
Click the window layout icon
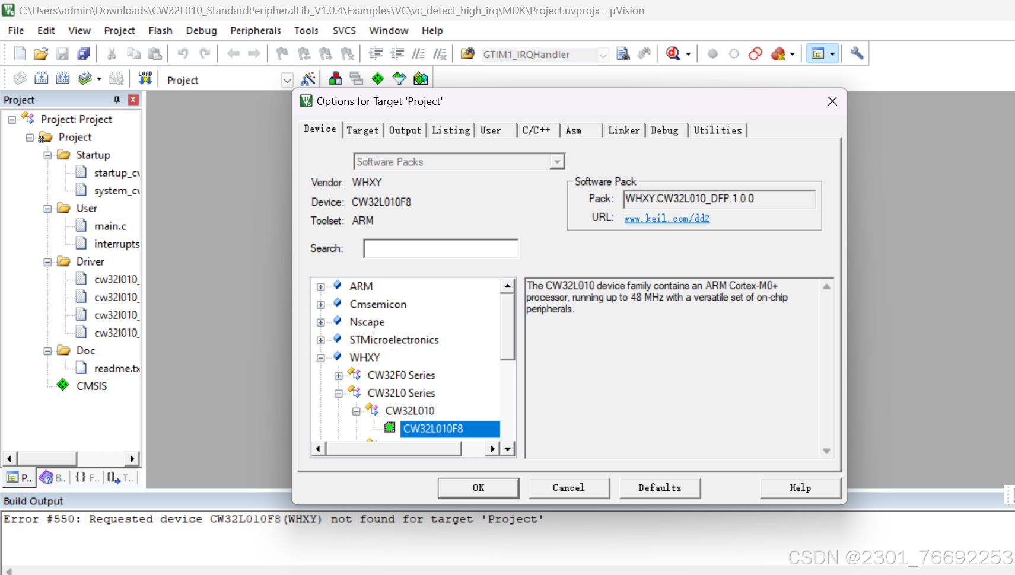(818, 54)
